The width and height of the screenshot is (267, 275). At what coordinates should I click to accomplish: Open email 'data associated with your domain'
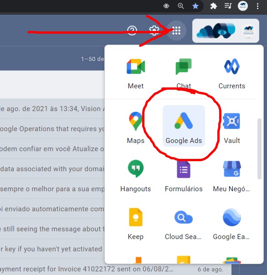52,169
